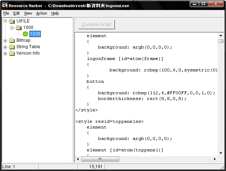The width and height of the screenshot is (226, 171).
Task: Select the Version Info label
Action: point(28,53)
